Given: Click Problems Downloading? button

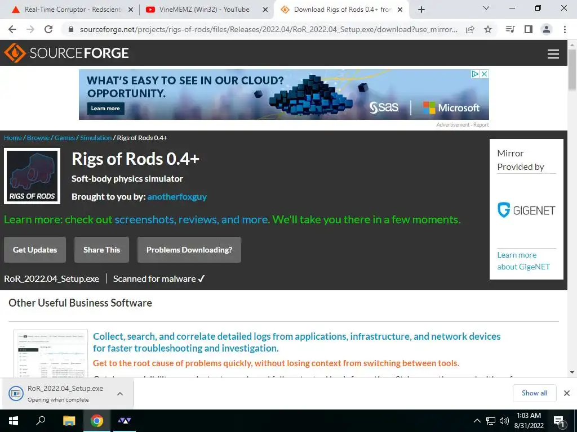Looking at the screenshot, I should pos(189,250).
